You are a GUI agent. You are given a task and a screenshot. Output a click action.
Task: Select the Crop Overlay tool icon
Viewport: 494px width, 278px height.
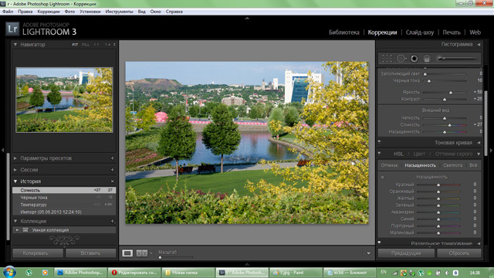tap(387, 59)
